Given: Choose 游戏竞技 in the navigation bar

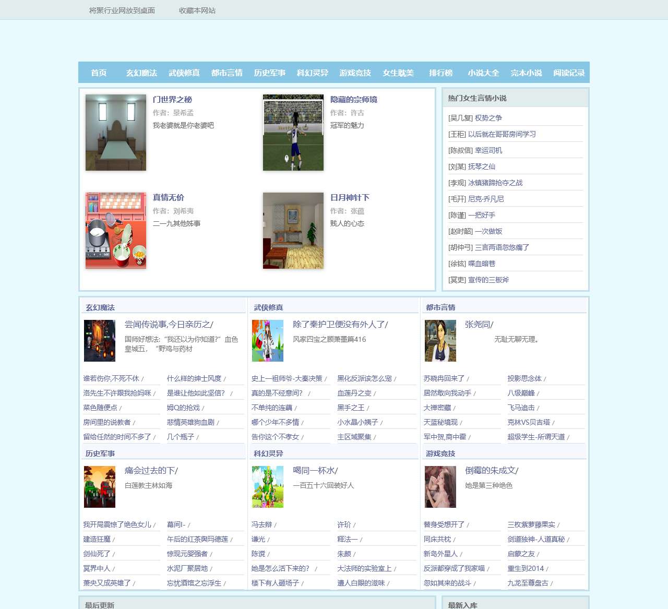Looking at the screenshot, I should (355, 73).
